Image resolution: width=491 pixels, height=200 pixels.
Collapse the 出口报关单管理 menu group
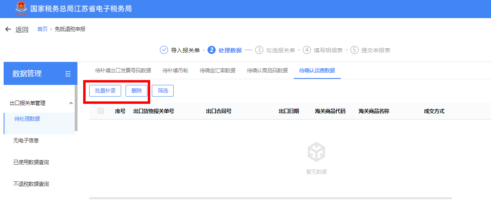(71, 103)
